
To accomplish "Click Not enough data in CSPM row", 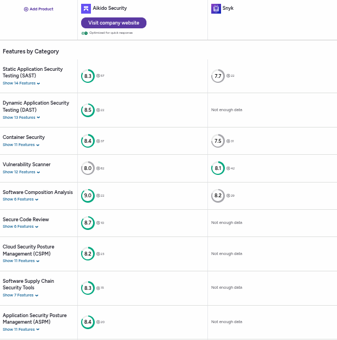I will [226, 254].
